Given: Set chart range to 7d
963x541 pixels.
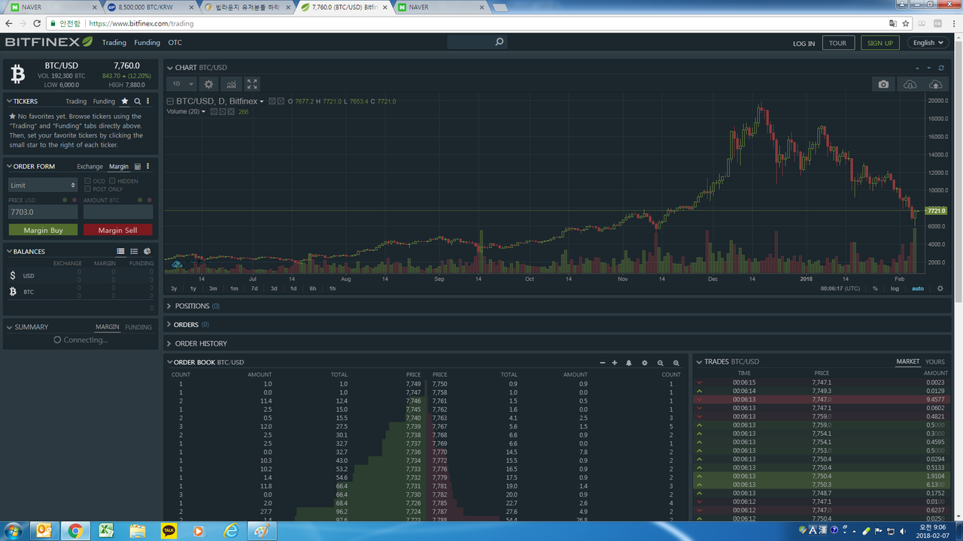Looking at the screenshot, I should (x=254, y=289).
